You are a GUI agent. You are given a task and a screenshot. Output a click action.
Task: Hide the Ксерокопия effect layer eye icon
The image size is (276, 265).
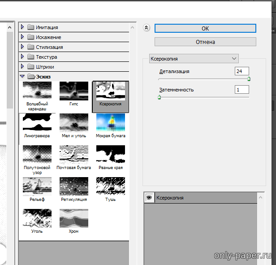click(149, 198)
